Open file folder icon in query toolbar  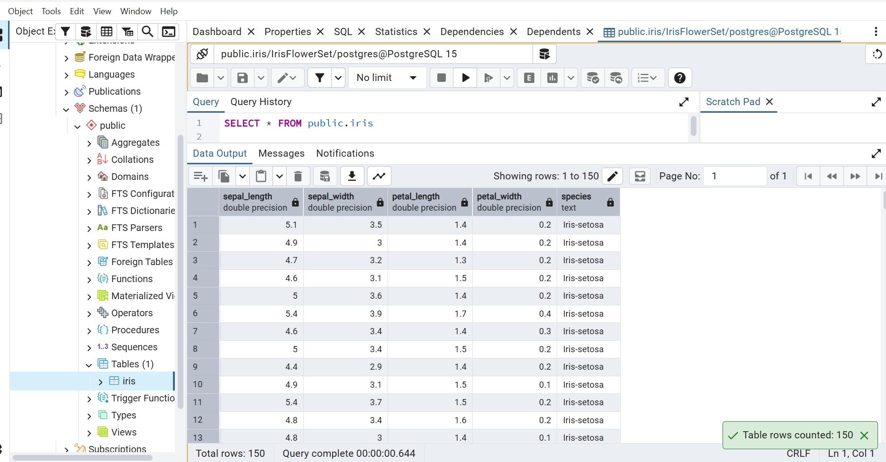(202, 78)
